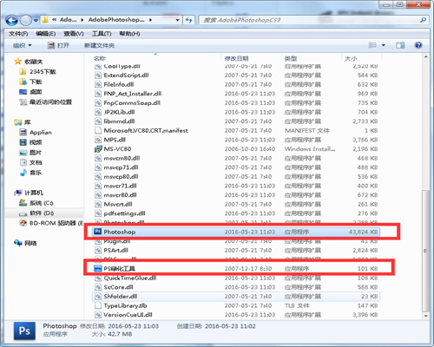Select the JP2KLib.dll file icon
Screen dimensions: 434x347
click(98, 112)
